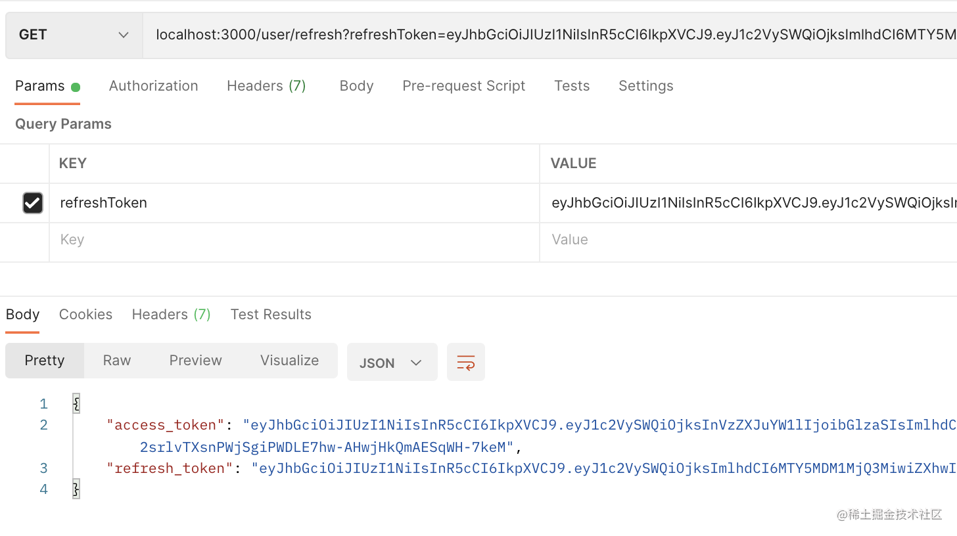The width and height of the screenshot is (957, 536).
Task: Open the response Cookies tab
Action: [85, 315]
